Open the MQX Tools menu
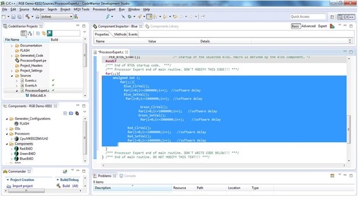This screenshot has height=210, width=360. [81, 9]
